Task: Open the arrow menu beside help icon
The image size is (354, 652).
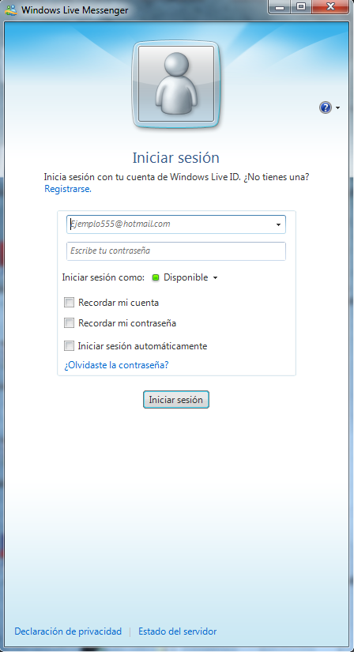Action: coord(337,108)
